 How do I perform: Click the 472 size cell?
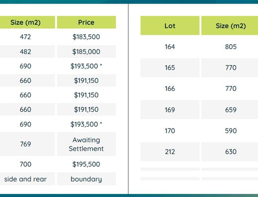(x=25, y=37)
